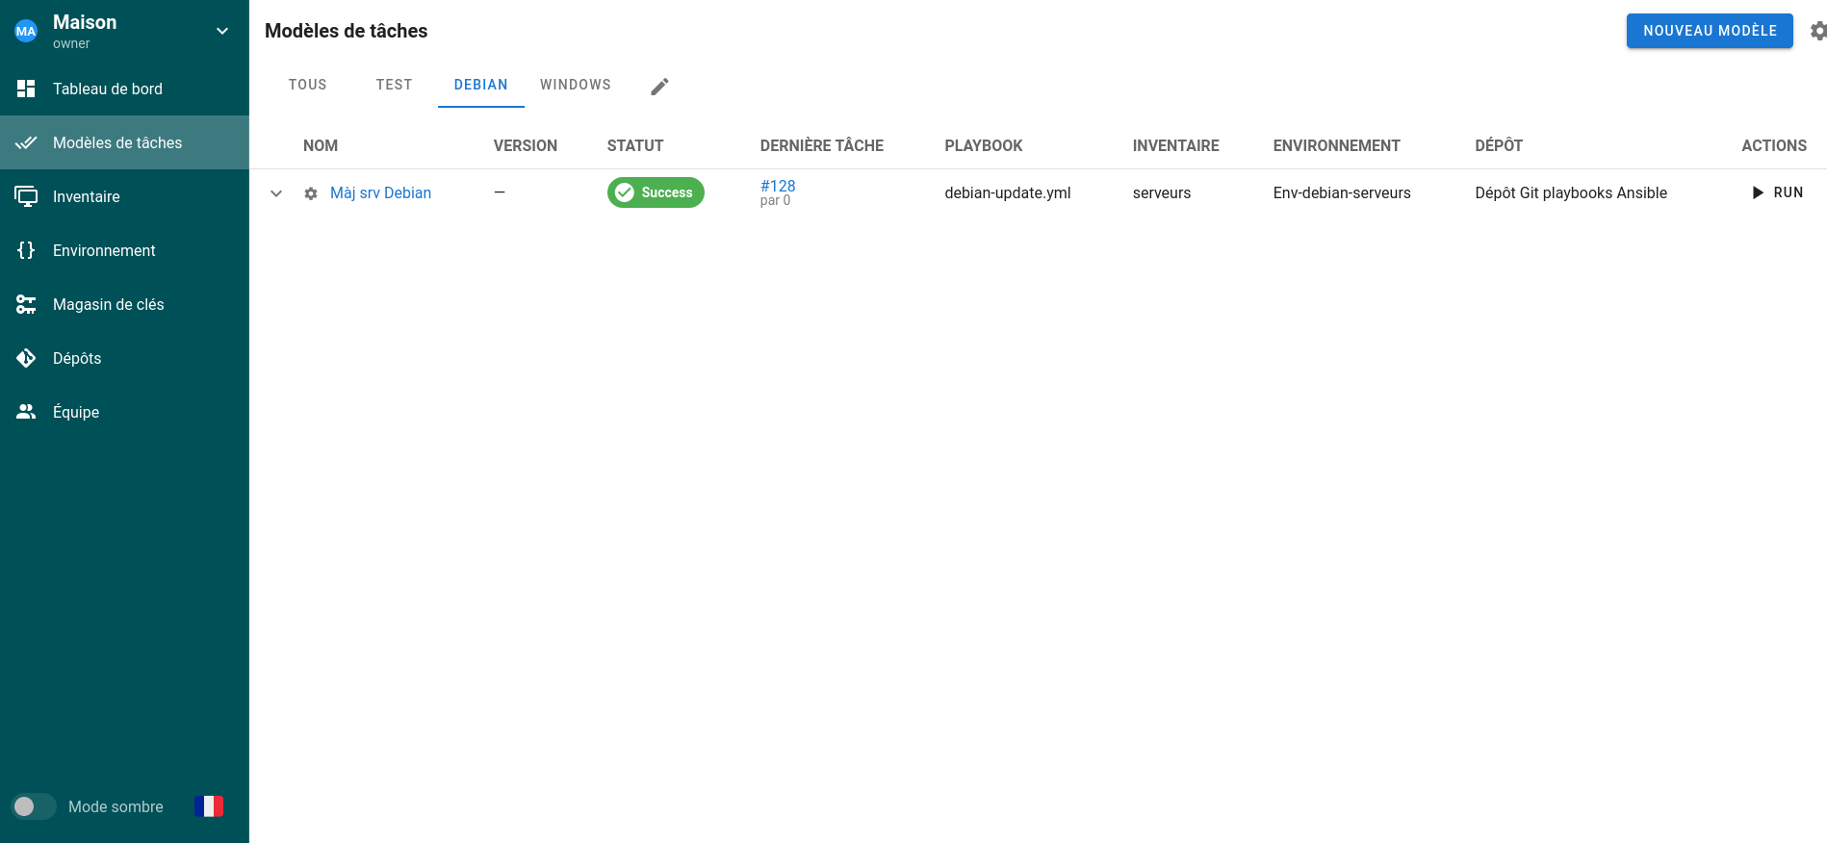Image resolution: width=1827 pixels, height=843 pixels.
Task: Open settings gear icon at top right
Action: (x=1817, y=31)
